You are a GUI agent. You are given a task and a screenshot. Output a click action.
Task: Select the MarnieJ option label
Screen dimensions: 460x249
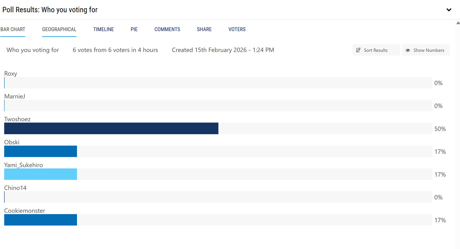pos(15,96)
